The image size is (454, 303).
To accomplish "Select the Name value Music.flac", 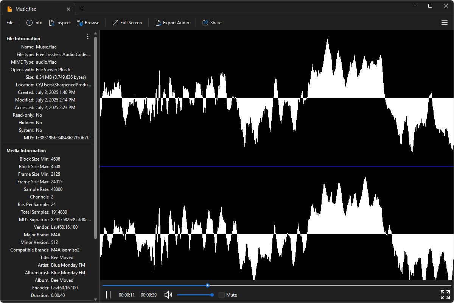I will (46, 47).
